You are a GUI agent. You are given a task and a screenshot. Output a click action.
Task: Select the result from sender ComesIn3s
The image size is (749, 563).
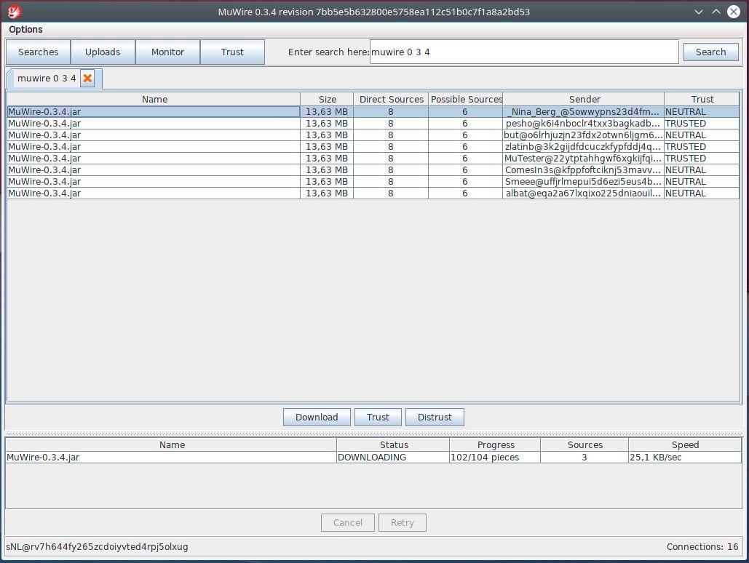(x=373, y=170)
